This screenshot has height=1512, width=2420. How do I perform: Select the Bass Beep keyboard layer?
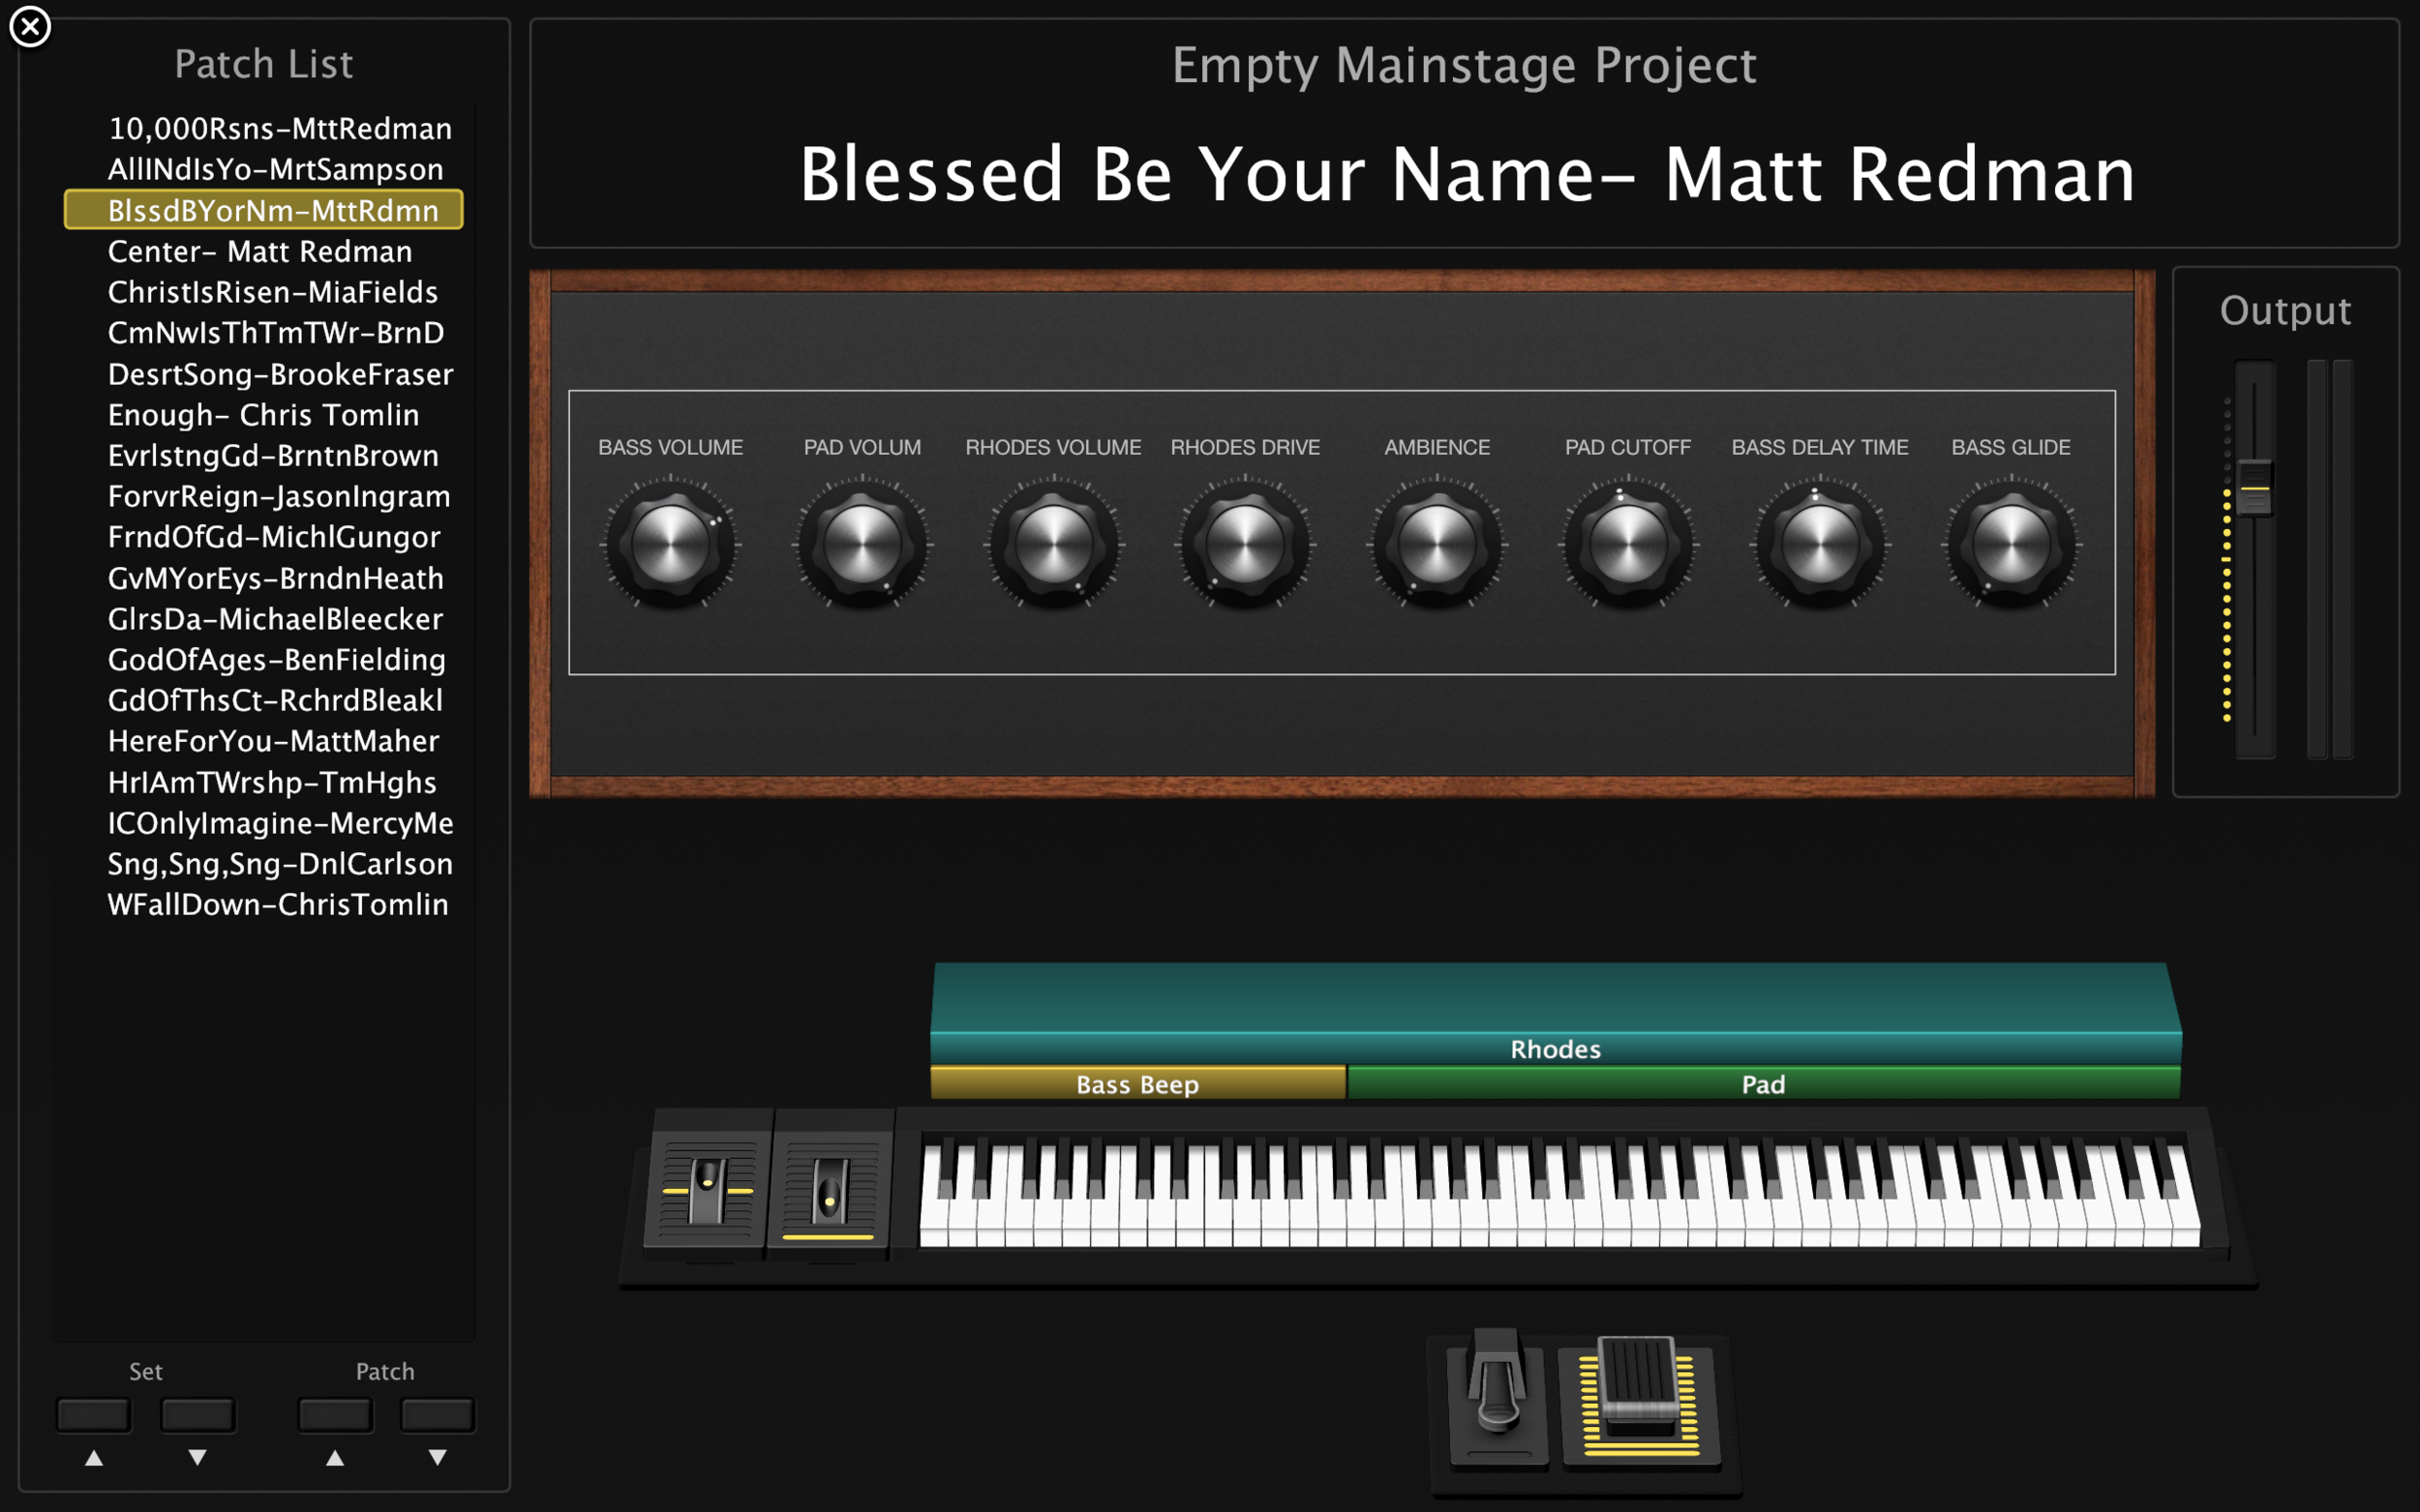pos(1137,1083)
